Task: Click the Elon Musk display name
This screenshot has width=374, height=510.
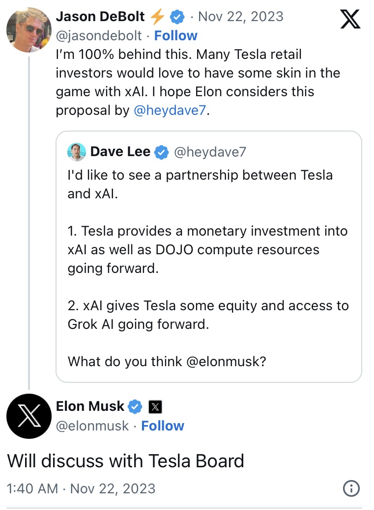Action: pyautogui.click(x=90, y=406)
